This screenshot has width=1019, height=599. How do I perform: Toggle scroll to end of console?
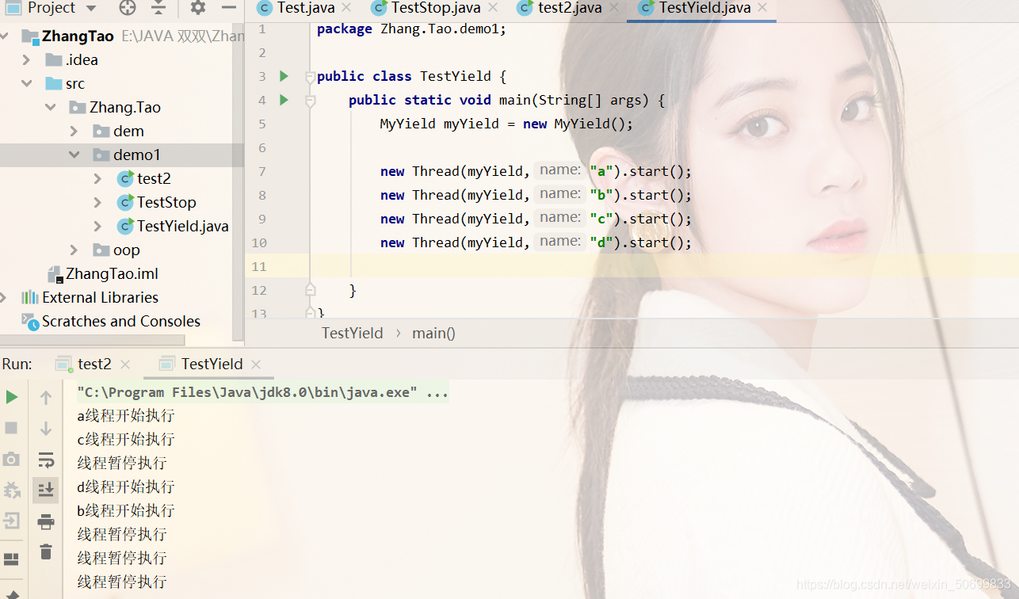46,490
